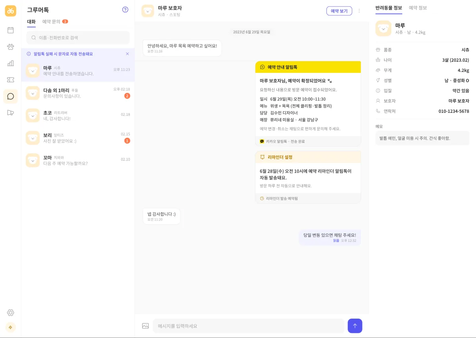
Task: Click the date label 2023년 6월 29일 목요일
Action: pyautogui.click(x=251, y=32)
